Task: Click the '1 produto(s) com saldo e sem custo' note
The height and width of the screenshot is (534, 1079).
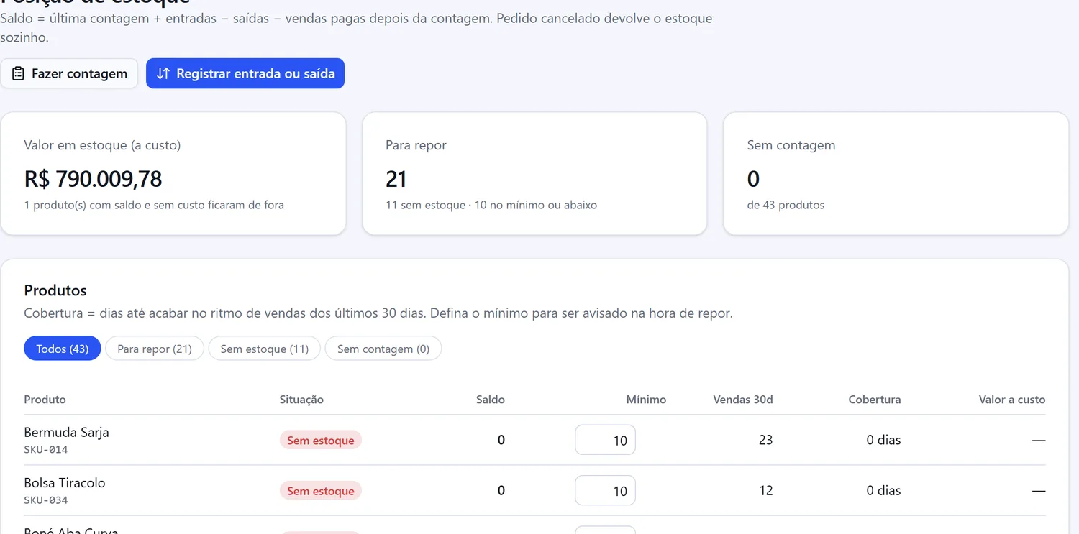Action: 154,205
